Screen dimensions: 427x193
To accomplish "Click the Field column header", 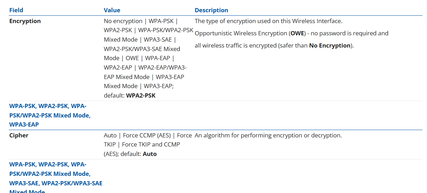I will (x=16, y=10).
